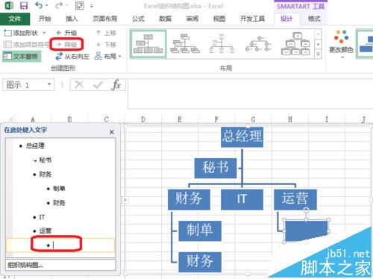Select 制单 in the text pane

point(59,189)
